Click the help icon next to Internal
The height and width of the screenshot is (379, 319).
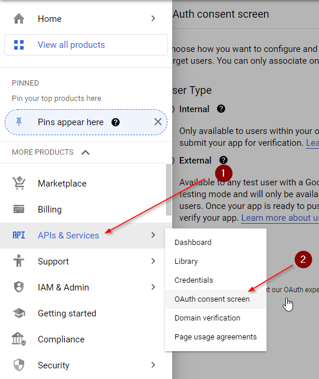click(x=221, y=109)
